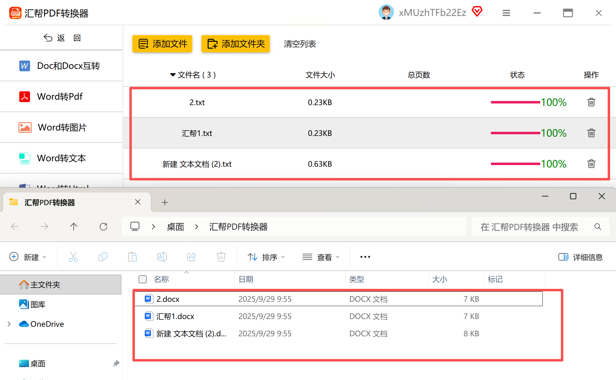This screenshot has width=616, height=380.
Task: Toggle the 详细信息 details pane
Action: point(580,257)
